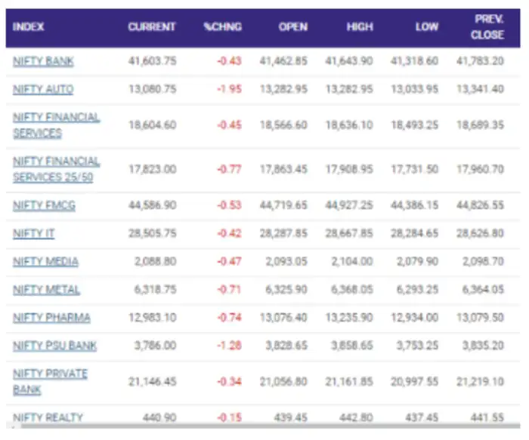Select the NIFTY FMCG index link
This screenshot has height=440, width=529.
coord(44,205)
